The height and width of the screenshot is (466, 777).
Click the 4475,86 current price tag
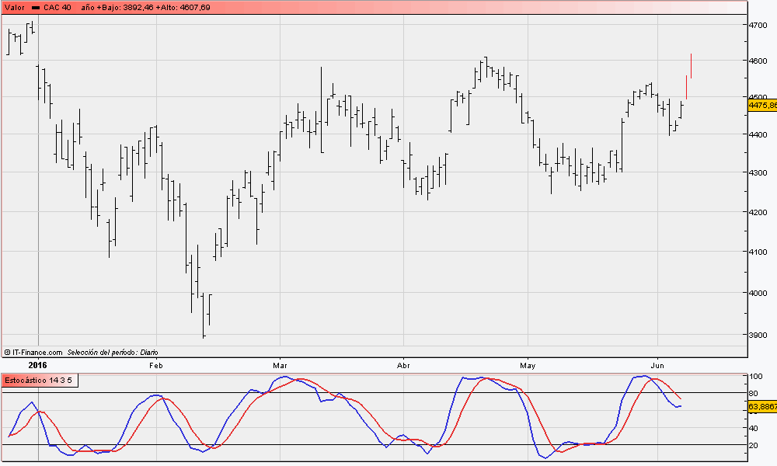point(762,104)
